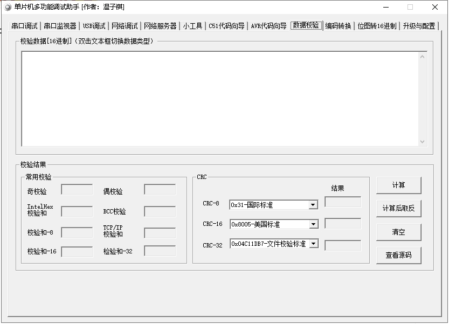The height and width of the screenshot is (324, 449).
Task: Click the text area scroll down arrow
Action: point(423,142)
